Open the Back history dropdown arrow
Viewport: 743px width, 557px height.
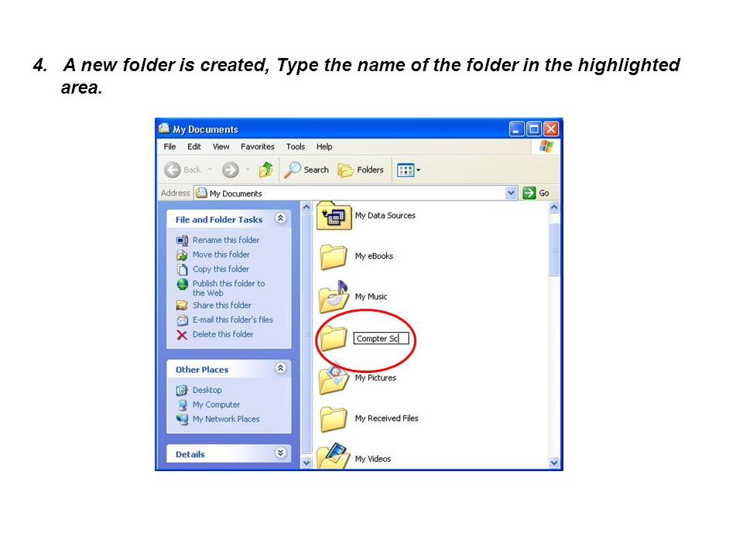(x=210, y=169)
